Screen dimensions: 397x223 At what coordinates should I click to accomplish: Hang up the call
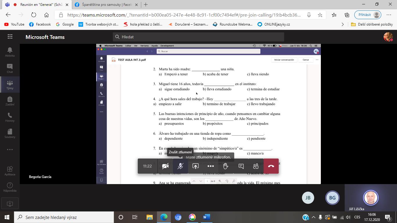271,166
